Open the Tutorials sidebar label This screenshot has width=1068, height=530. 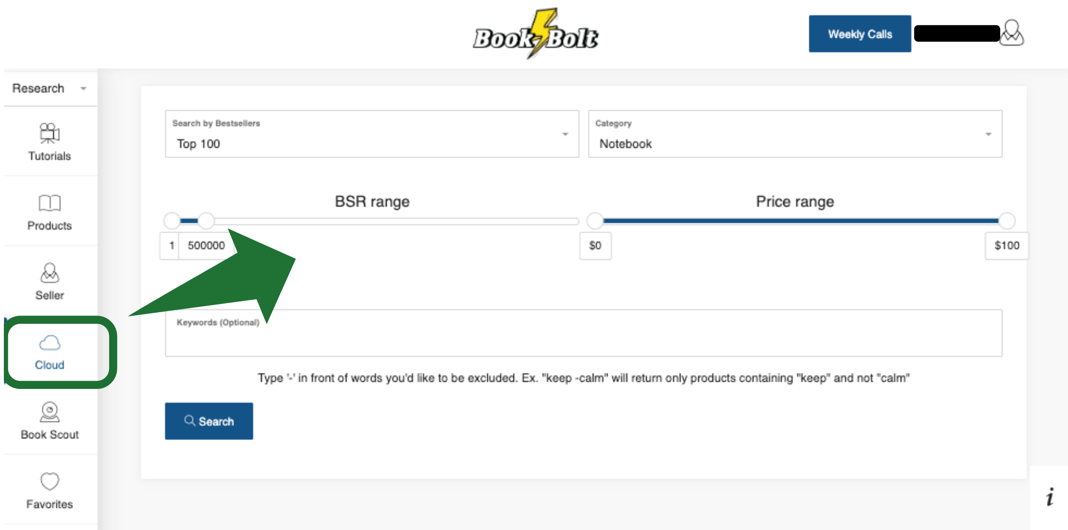click(x=50, y=156)
